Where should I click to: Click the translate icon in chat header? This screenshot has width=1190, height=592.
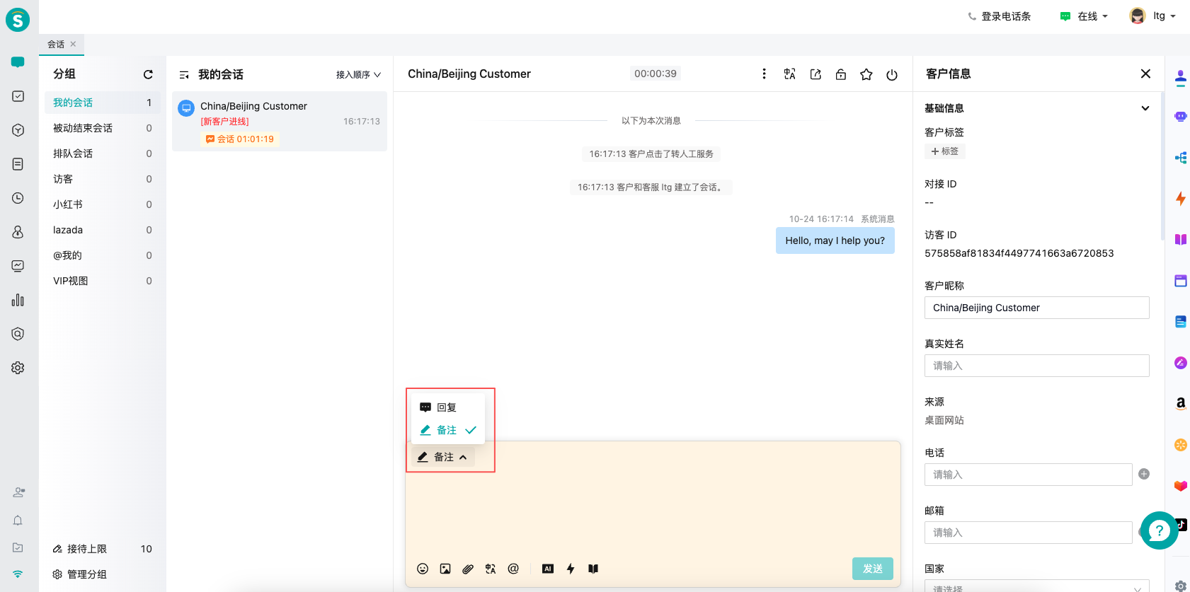(x=790, y=74)
